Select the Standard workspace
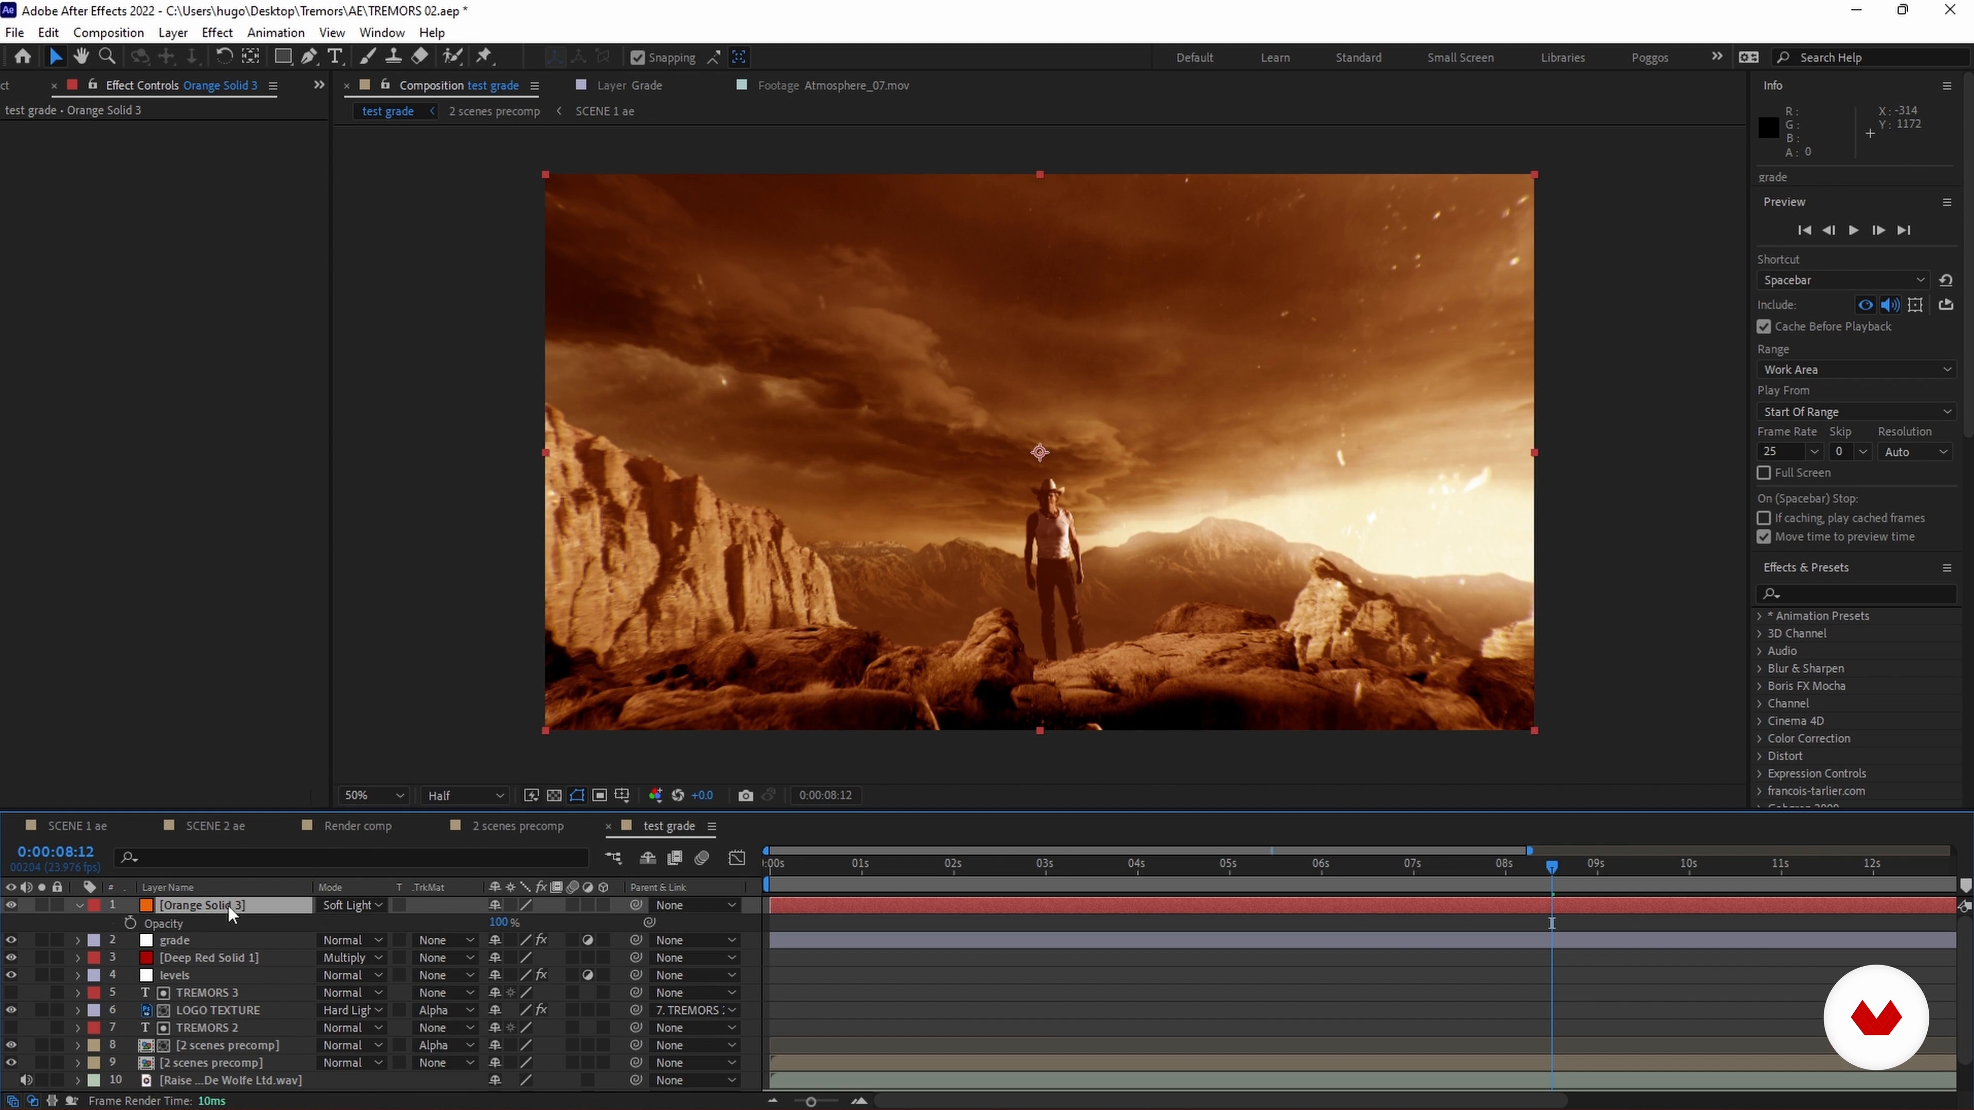The width and height of the screenshot is (1974, 1110). (1358, 58)
